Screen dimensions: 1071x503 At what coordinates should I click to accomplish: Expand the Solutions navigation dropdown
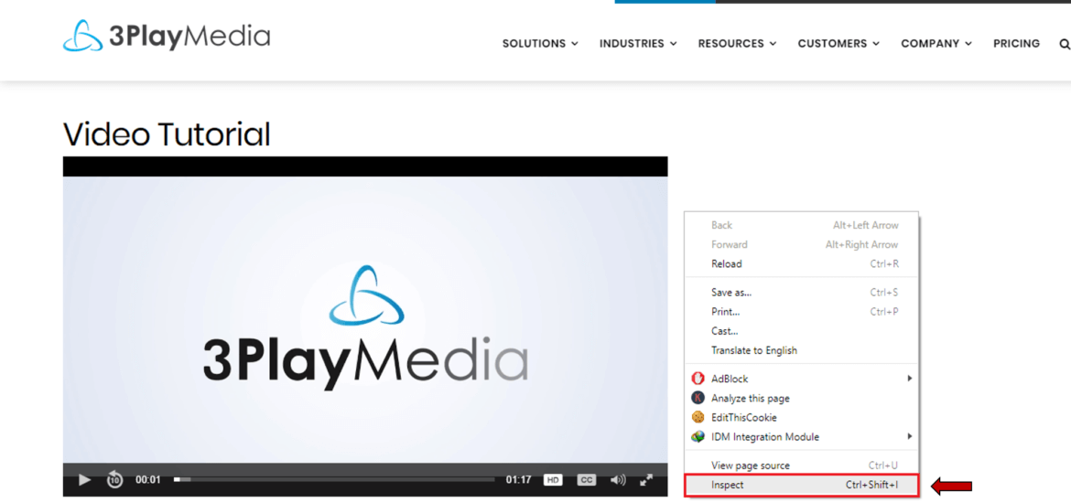click(540, 44)
